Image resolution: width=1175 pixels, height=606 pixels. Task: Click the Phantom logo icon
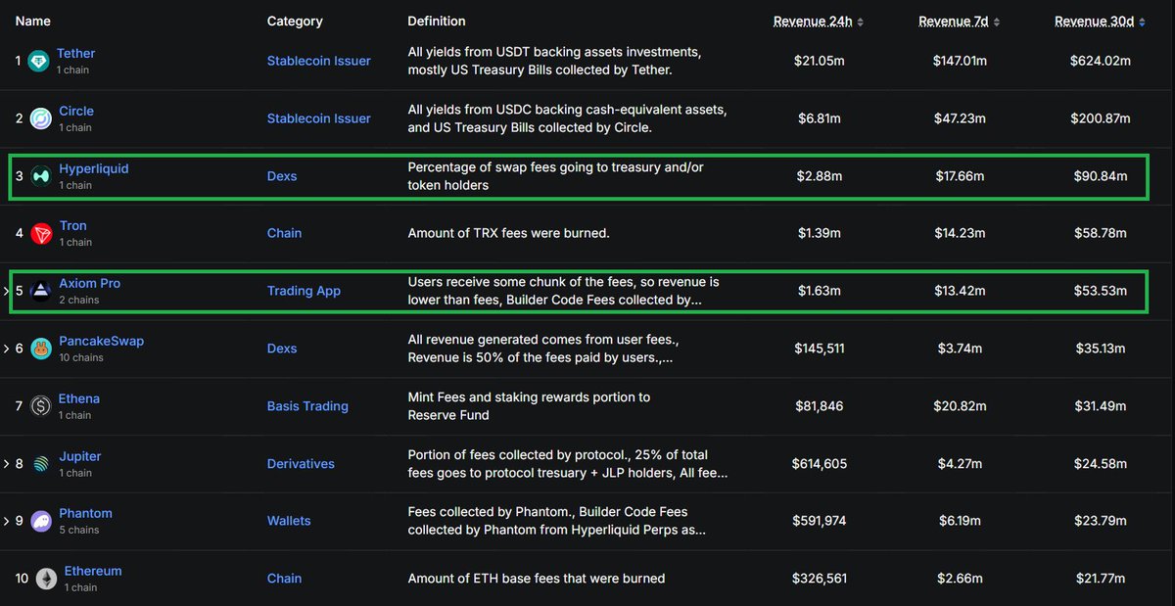40,521
